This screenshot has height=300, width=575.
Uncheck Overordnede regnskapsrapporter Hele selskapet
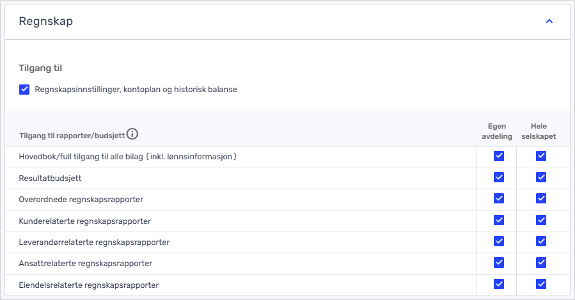(x=541, y=199)
